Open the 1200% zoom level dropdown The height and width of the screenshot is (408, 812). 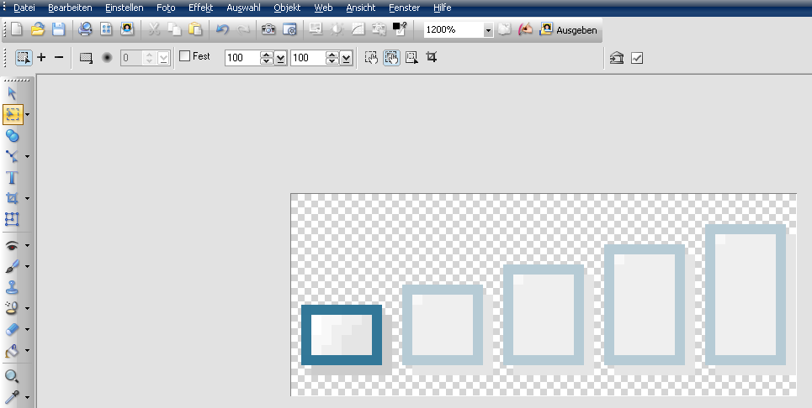coord(488,30)
